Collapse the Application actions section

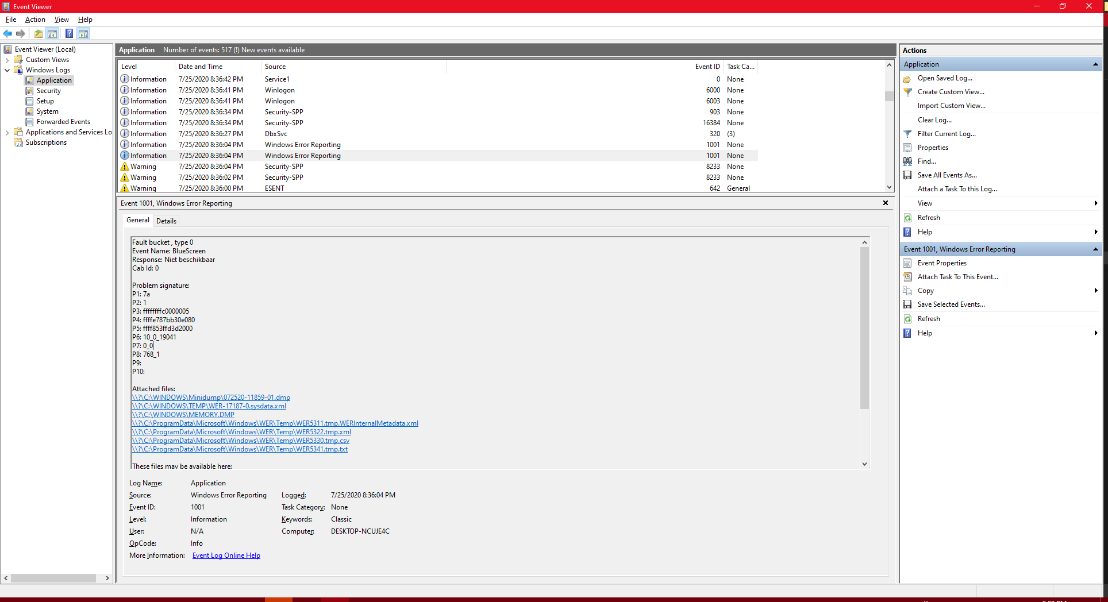(1095, 64)
